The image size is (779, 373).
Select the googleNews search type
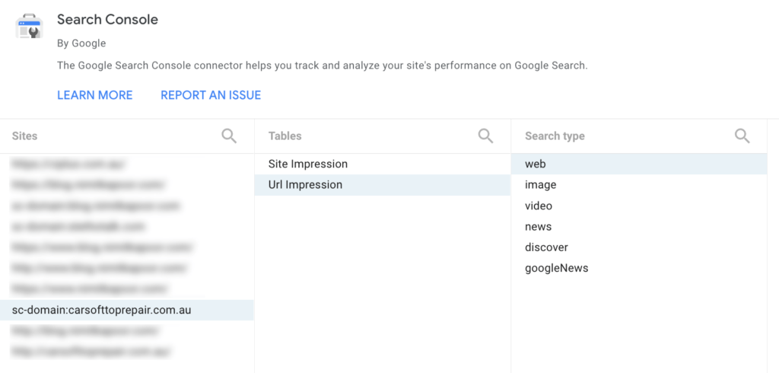(x=639, y=269)
